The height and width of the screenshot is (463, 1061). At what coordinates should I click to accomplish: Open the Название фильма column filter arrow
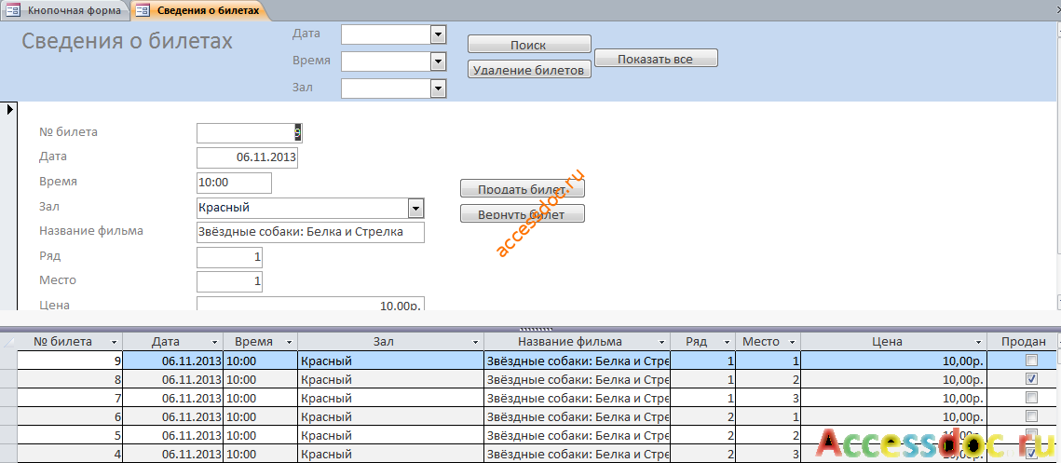click(x=661, y=343)
